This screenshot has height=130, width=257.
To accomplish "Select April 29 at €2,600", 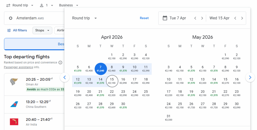I will [x=112, y=105].
